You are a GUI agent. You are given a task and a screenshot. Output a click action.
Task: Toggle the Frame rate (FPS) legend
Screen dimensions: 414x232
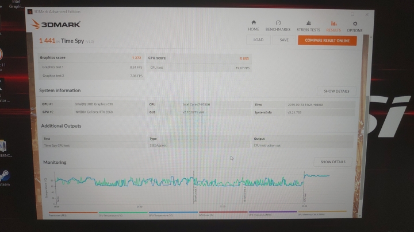click(x=73, y=214)
